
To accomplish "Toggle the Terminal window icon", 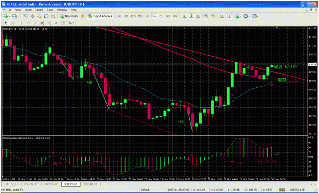I will (46, 16).
